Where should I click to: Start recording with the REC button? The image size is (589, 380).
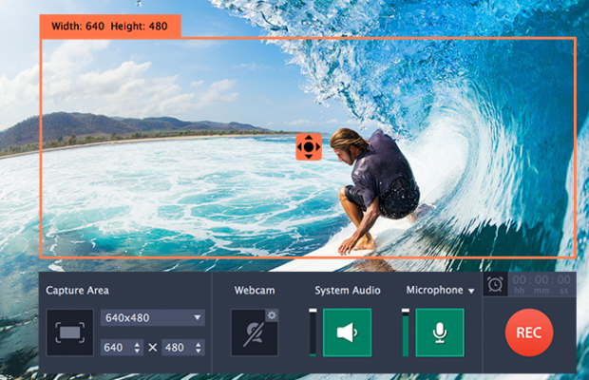click(529, 332)
